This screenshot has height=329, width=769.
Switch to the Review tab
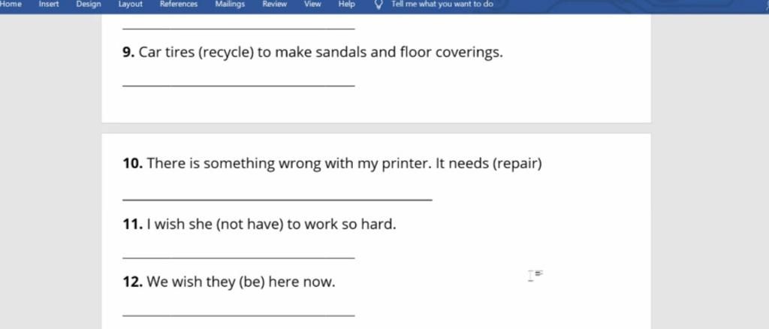(275, 4)
